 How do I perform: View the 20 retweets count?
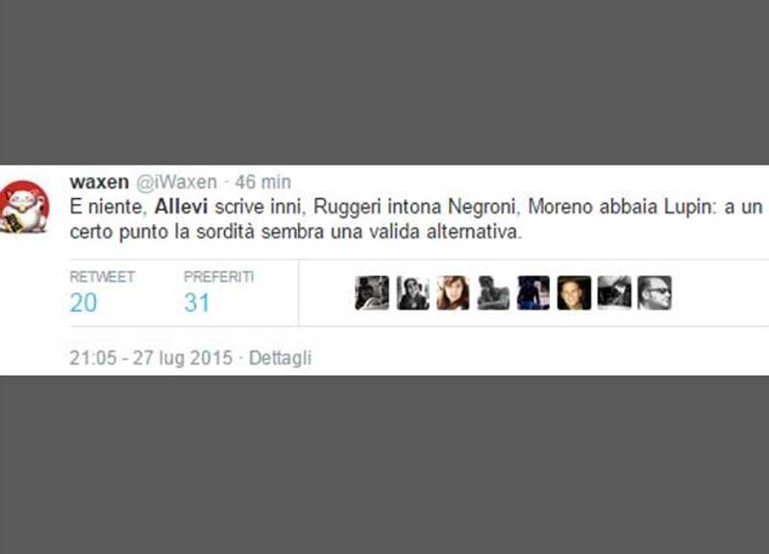84,303
